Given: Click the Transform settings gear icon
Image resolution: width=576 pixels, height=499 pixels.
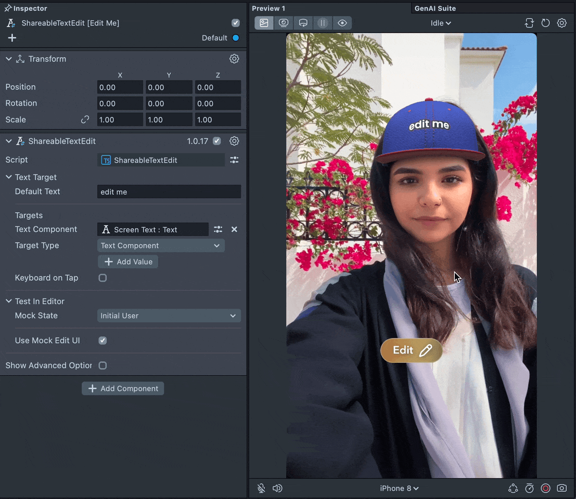Looking at the screenshot, I should coord(234,59).
